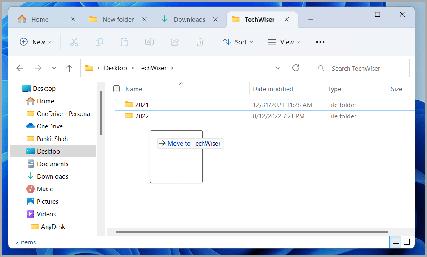Click the horizontal scrollbar in file list
Image resolution: width=427 pixels, height=257 pixels.
click(x=252, y=232)
